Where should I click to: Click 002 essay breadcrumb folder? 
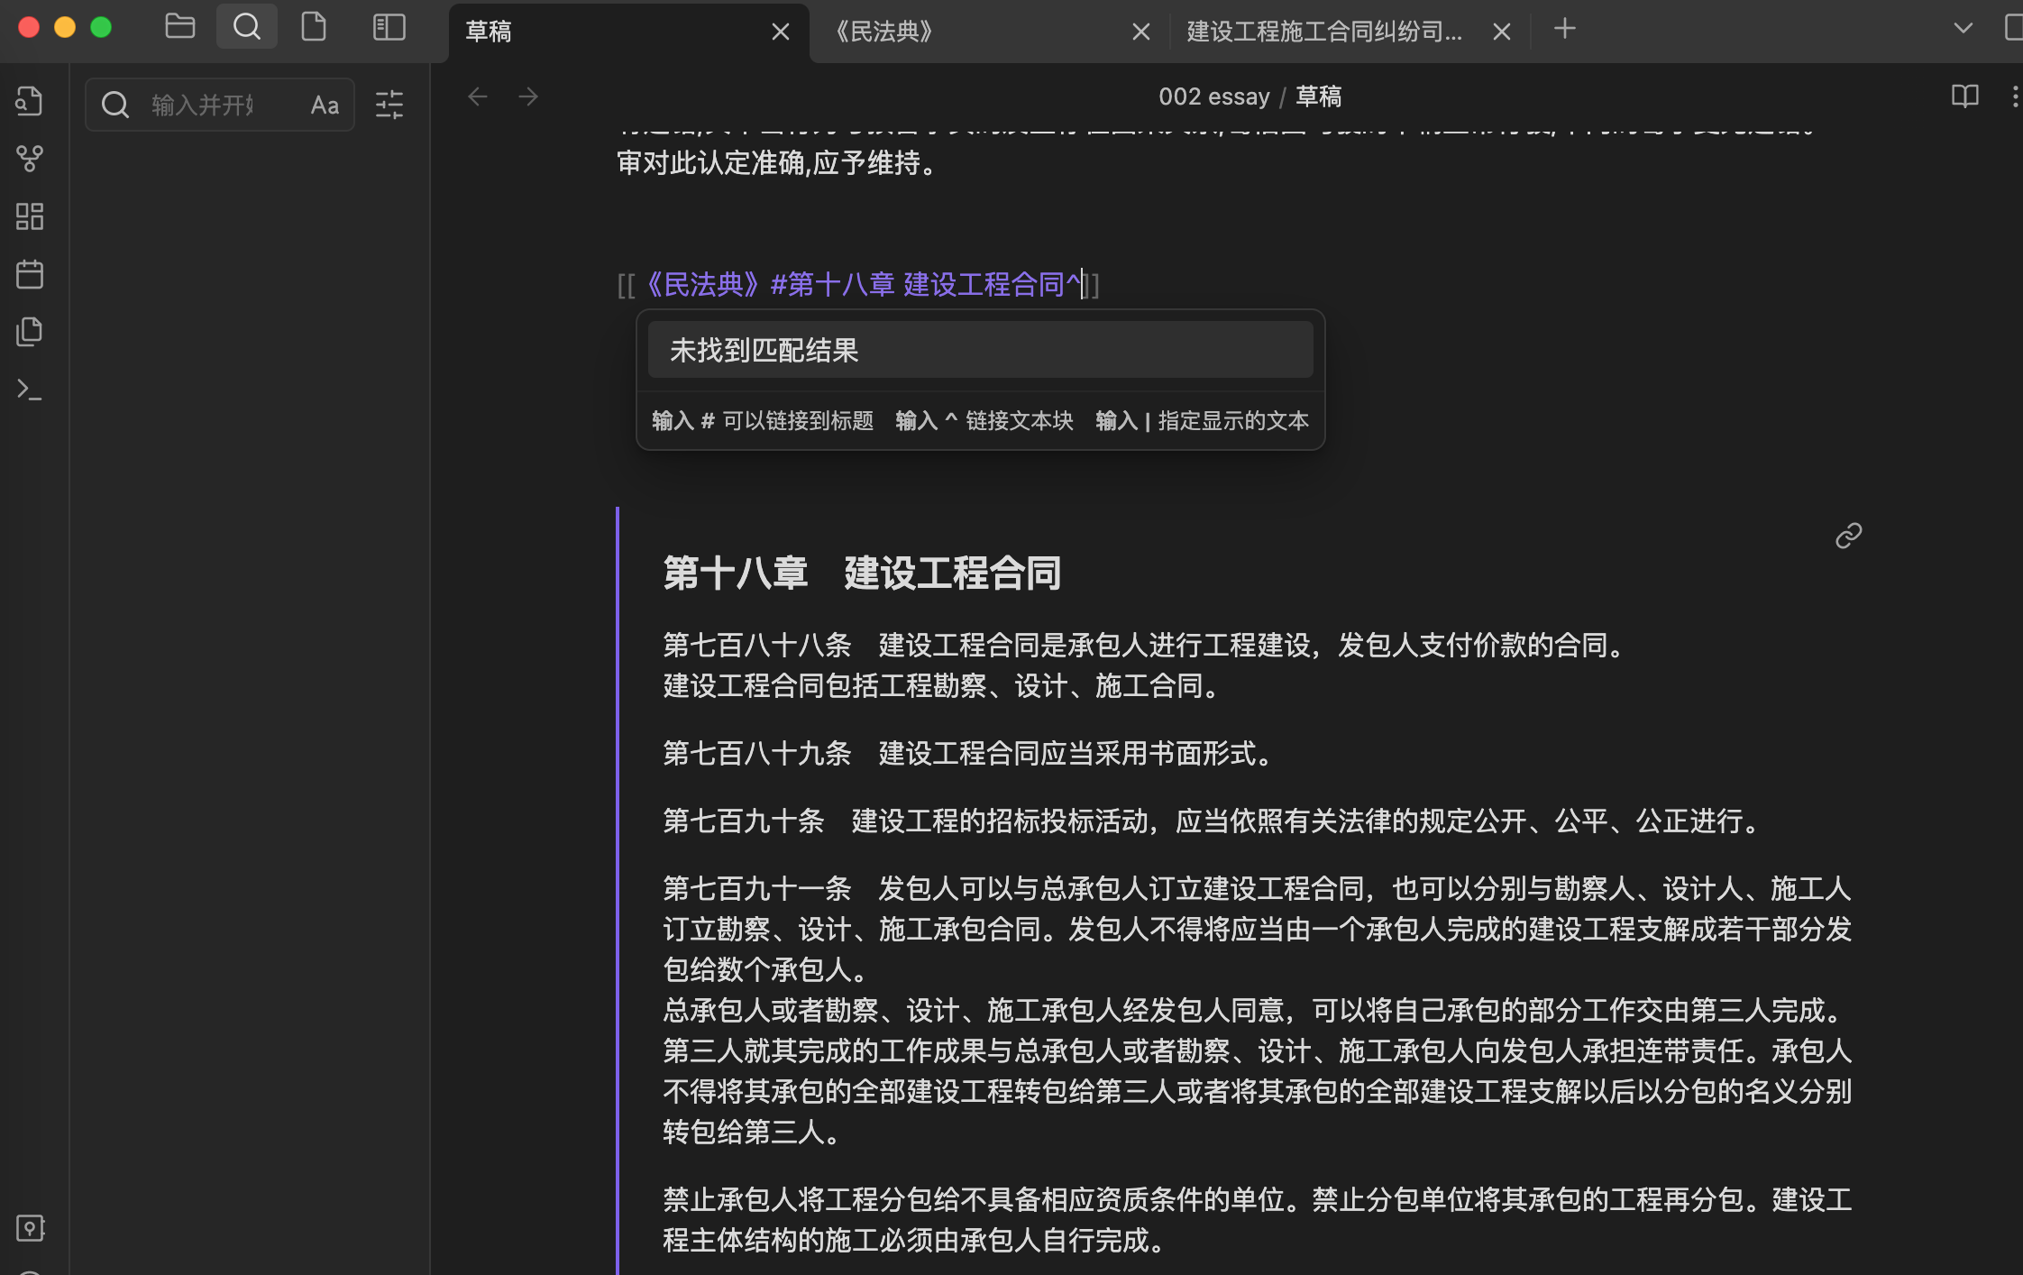[1213, 96]
